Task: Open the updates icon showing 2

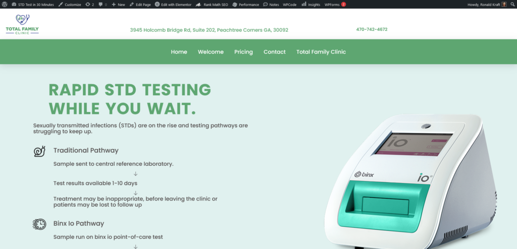Action: [90, 5]
